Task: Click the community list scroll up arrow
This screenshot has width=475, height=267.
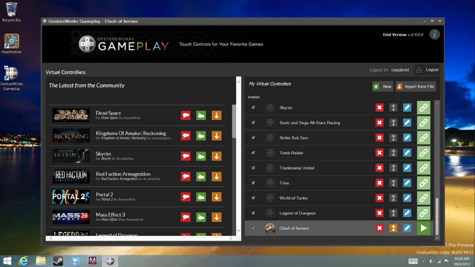Action: tap(239, 81)
